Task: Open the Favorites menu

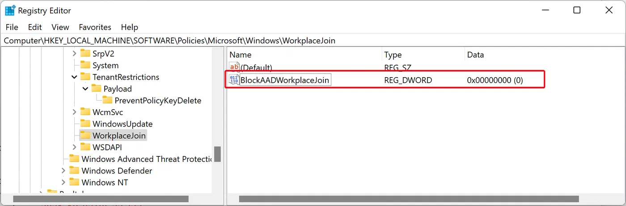Action: pyautogui.click(x=95, y=27)
